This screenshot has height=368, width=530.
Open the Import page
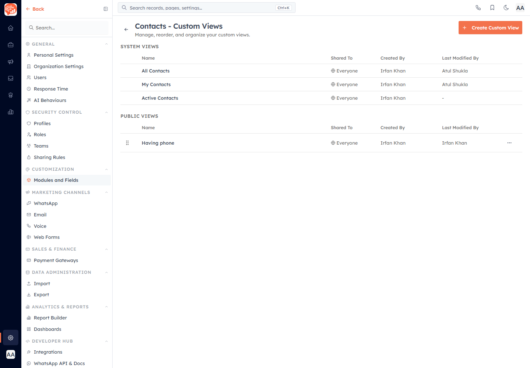coord(67,283)
